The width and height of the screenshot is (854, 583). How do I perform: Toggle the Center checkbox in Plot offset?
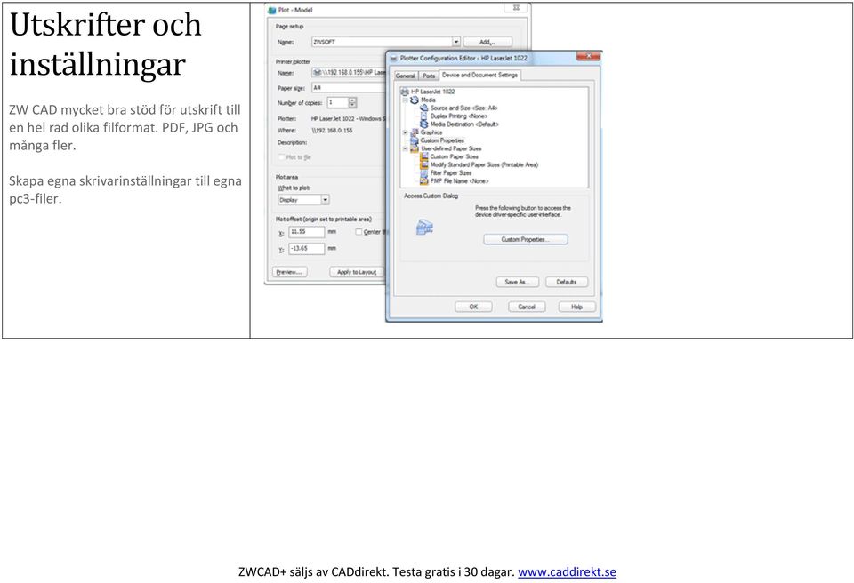point(359,231)
